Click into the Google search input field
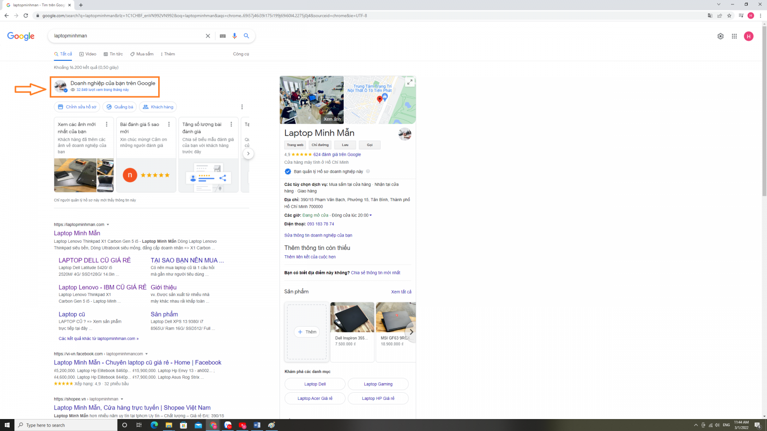Screen dimensions: 767x431 coord(127,36)
